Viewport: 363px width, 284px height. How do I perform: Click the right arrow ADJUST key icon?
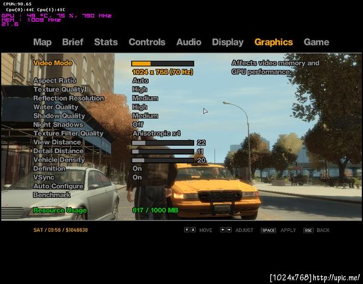pyautogui.click(x=229, y=230)
